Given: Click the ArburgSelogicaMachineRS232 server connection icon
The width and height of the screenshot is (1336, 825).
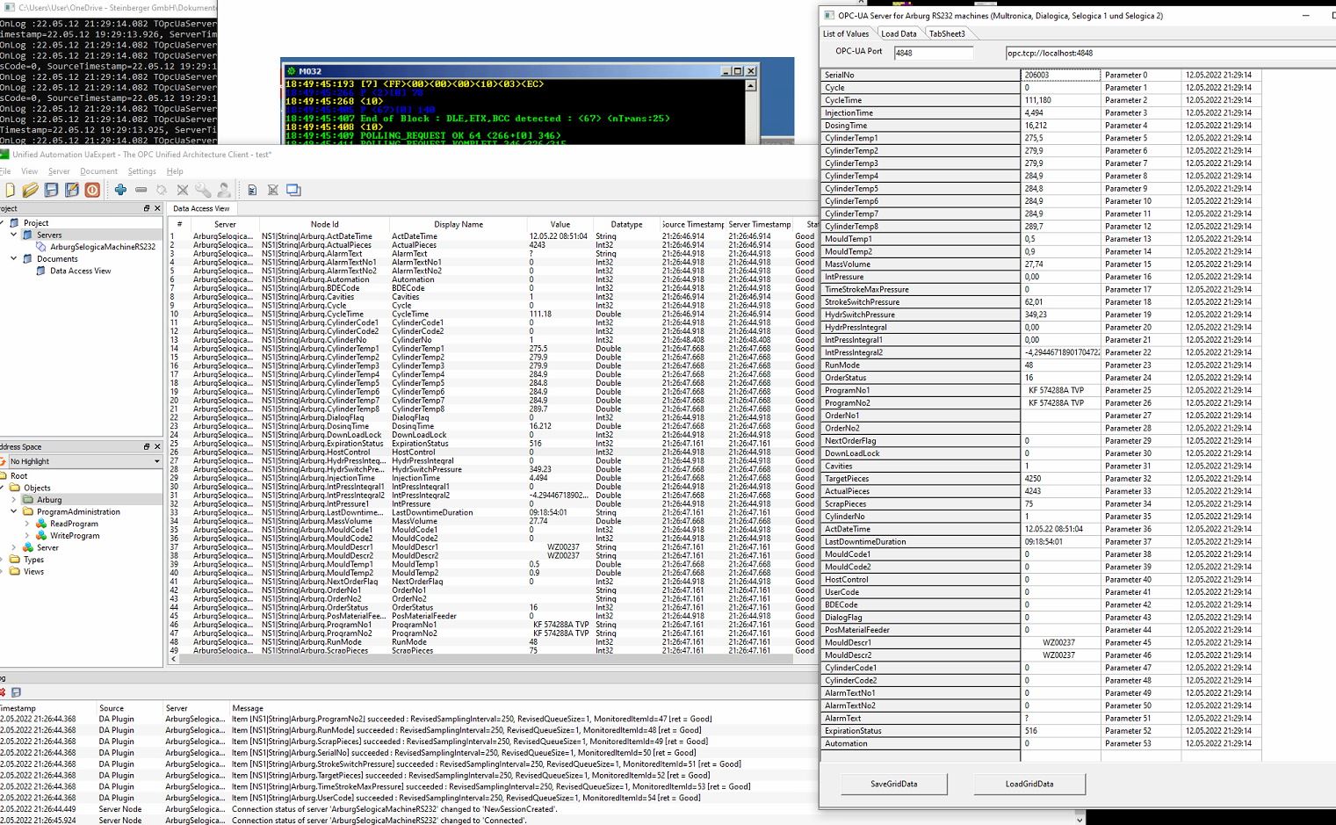Looking at the screenshot, I should [x=41, y=247].
